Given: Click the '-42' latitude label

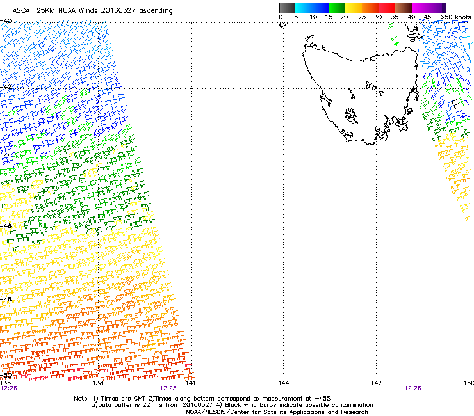Looking at the screenshot, I should tap(6, 87).
